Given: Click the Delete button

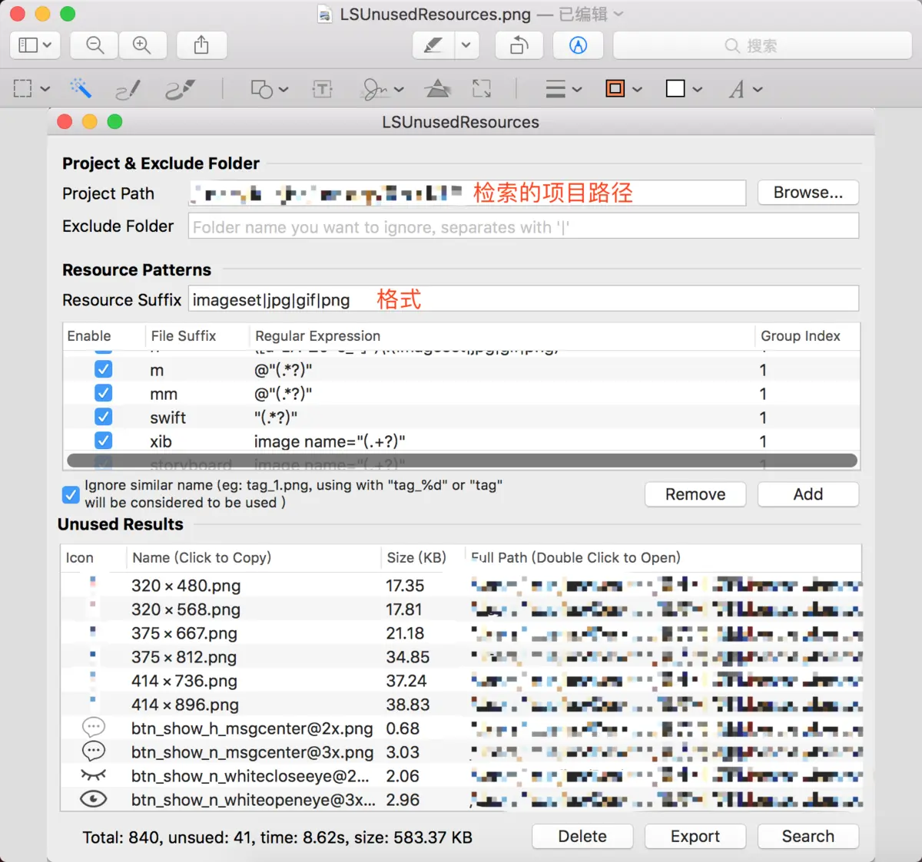Looking at the screenshot, I should (x=582, y=837).
